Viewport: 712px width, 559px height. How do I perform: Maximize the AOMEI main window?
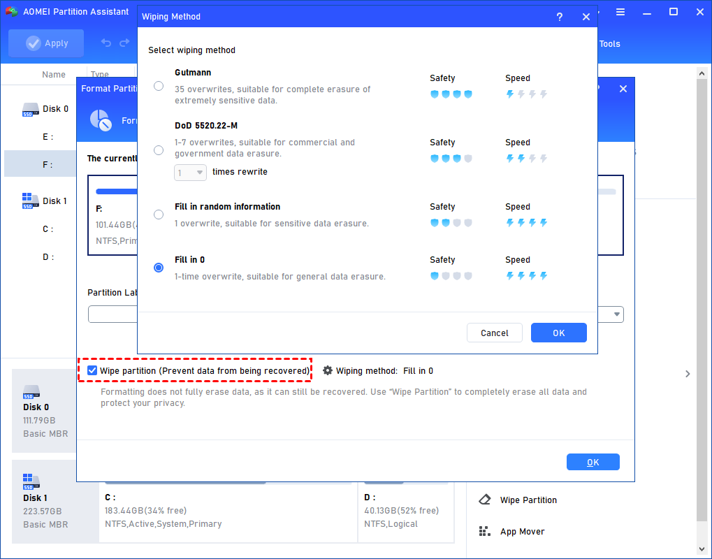pyautogui.click(x=674, y=13)
